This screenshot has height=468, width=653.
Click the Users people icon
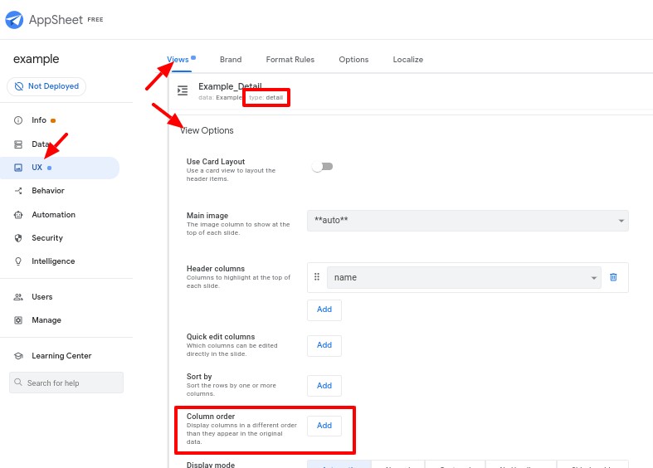coord(18,297)
